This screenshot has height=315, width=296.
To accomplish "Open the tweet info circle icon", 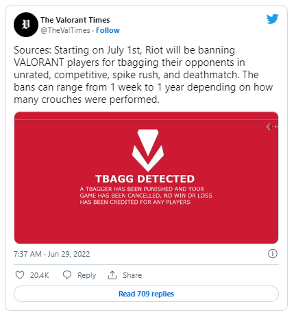I will point(273,253).
